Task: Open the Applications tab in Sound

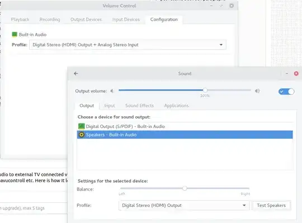Action: [176, 106]
